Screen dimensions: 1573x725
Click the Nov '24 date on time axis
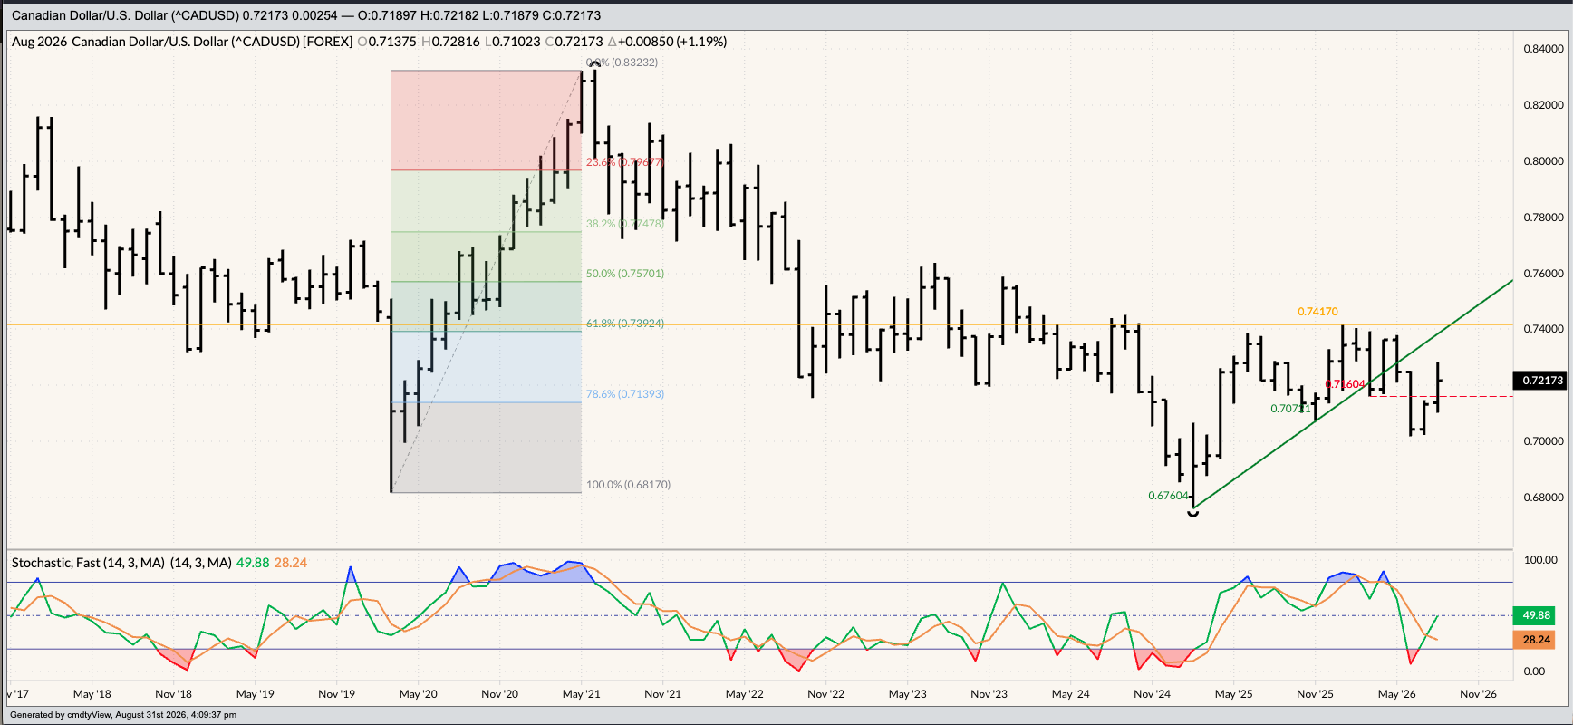[x=1152, y=694]
